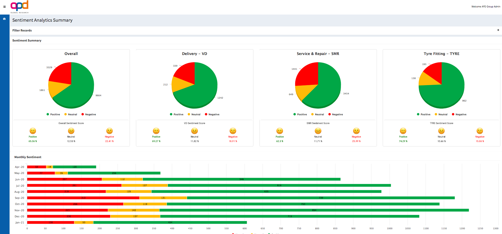This screenshot has height=234, width=502.
Task: Toggle Positive legend in Tyre Fitting chart
Action: [x=424, y=114]
